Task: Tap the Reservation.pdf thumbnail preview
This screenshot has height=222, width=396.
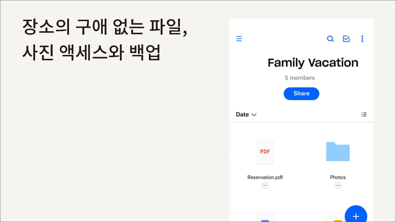Action: (x=265, y=152)
